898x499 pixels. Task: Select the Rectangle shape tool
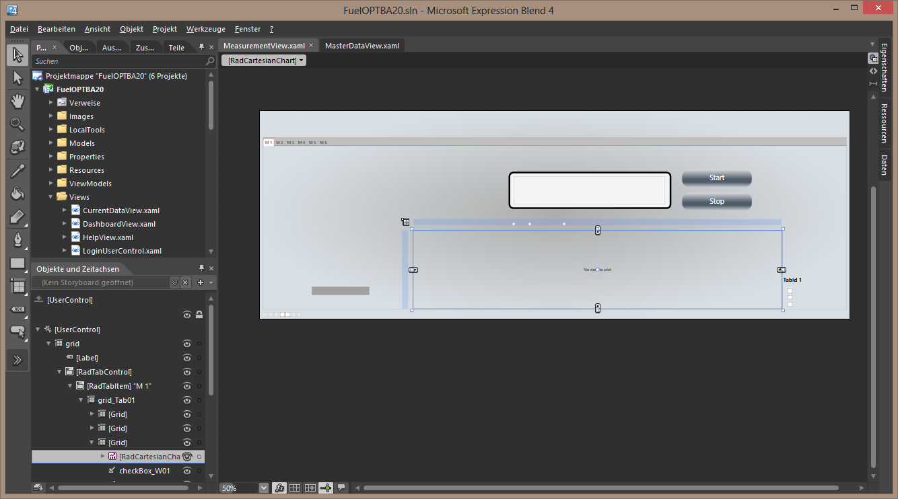(x=18, y=263)
